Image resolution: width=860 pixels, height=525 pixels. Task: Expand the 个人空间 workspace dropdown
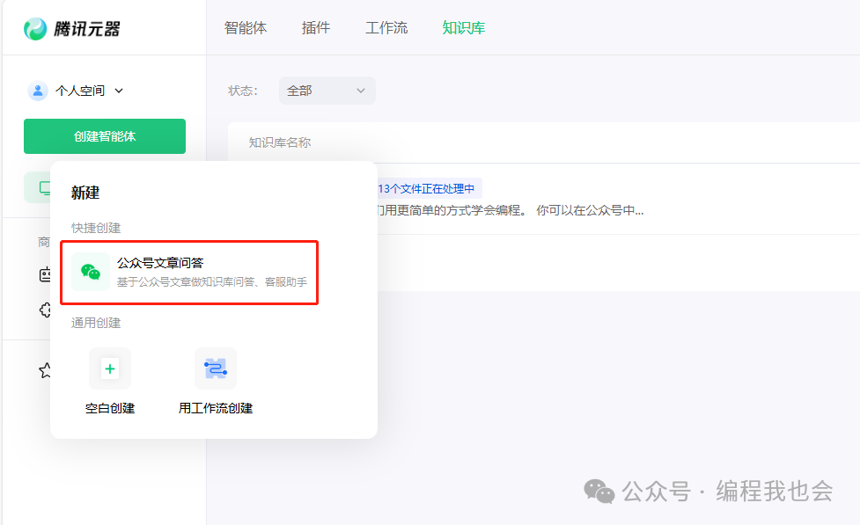pyautogui.click(x=119, y=91)
